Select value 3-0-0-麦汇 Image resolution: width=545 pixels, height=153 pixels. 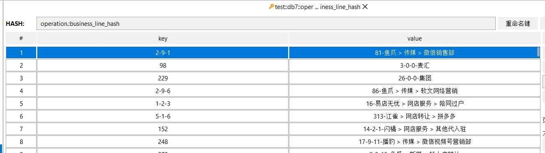(x=414, y=65)
